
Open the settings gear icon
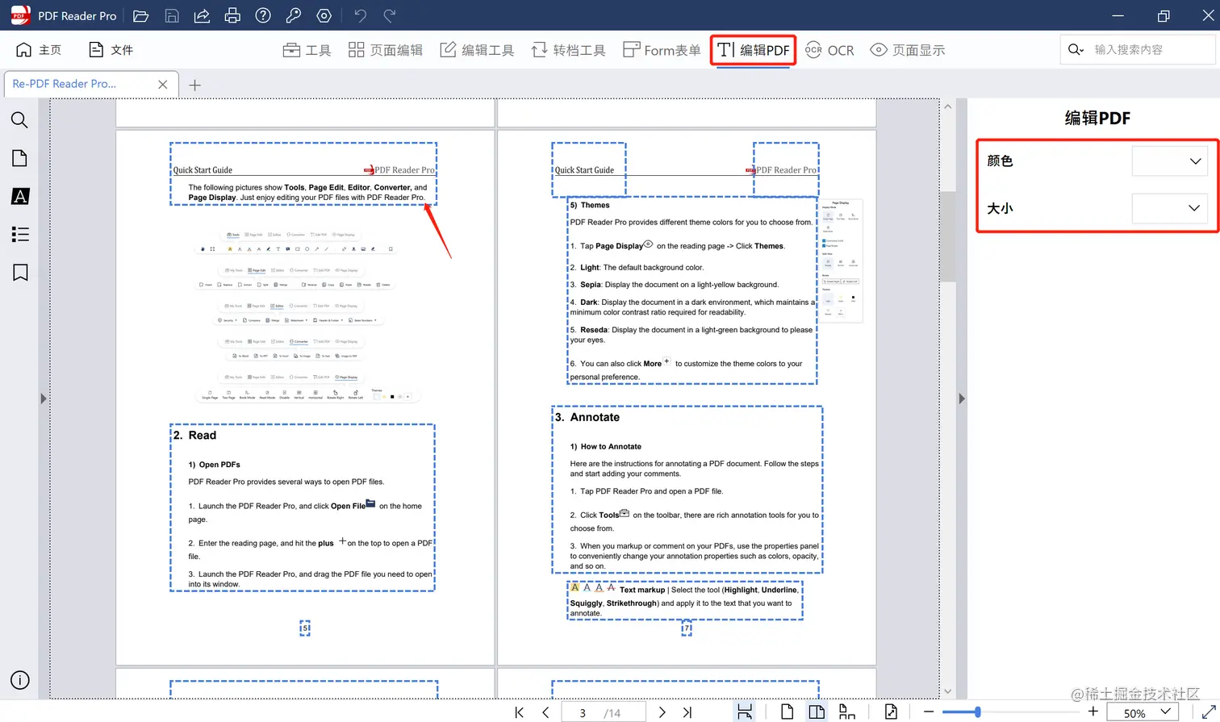coord(323,15)
